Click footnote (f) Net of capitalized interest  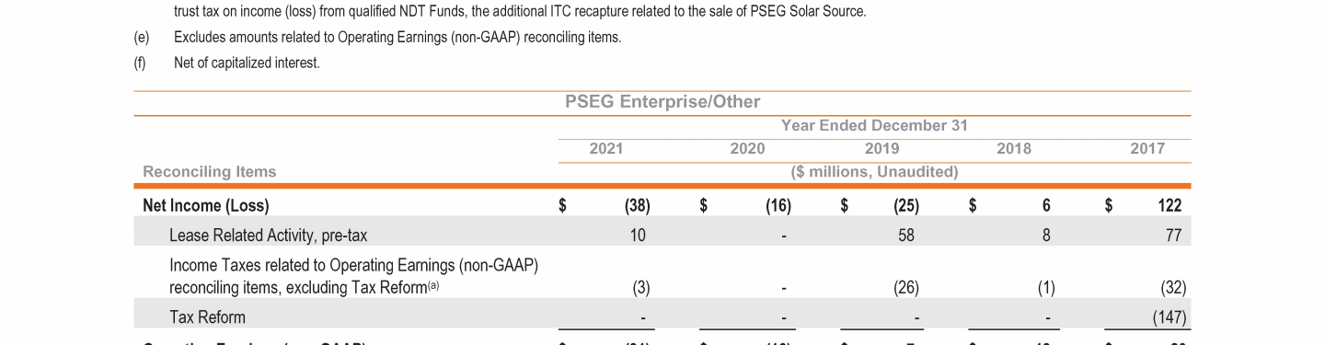tap(227, 63)
